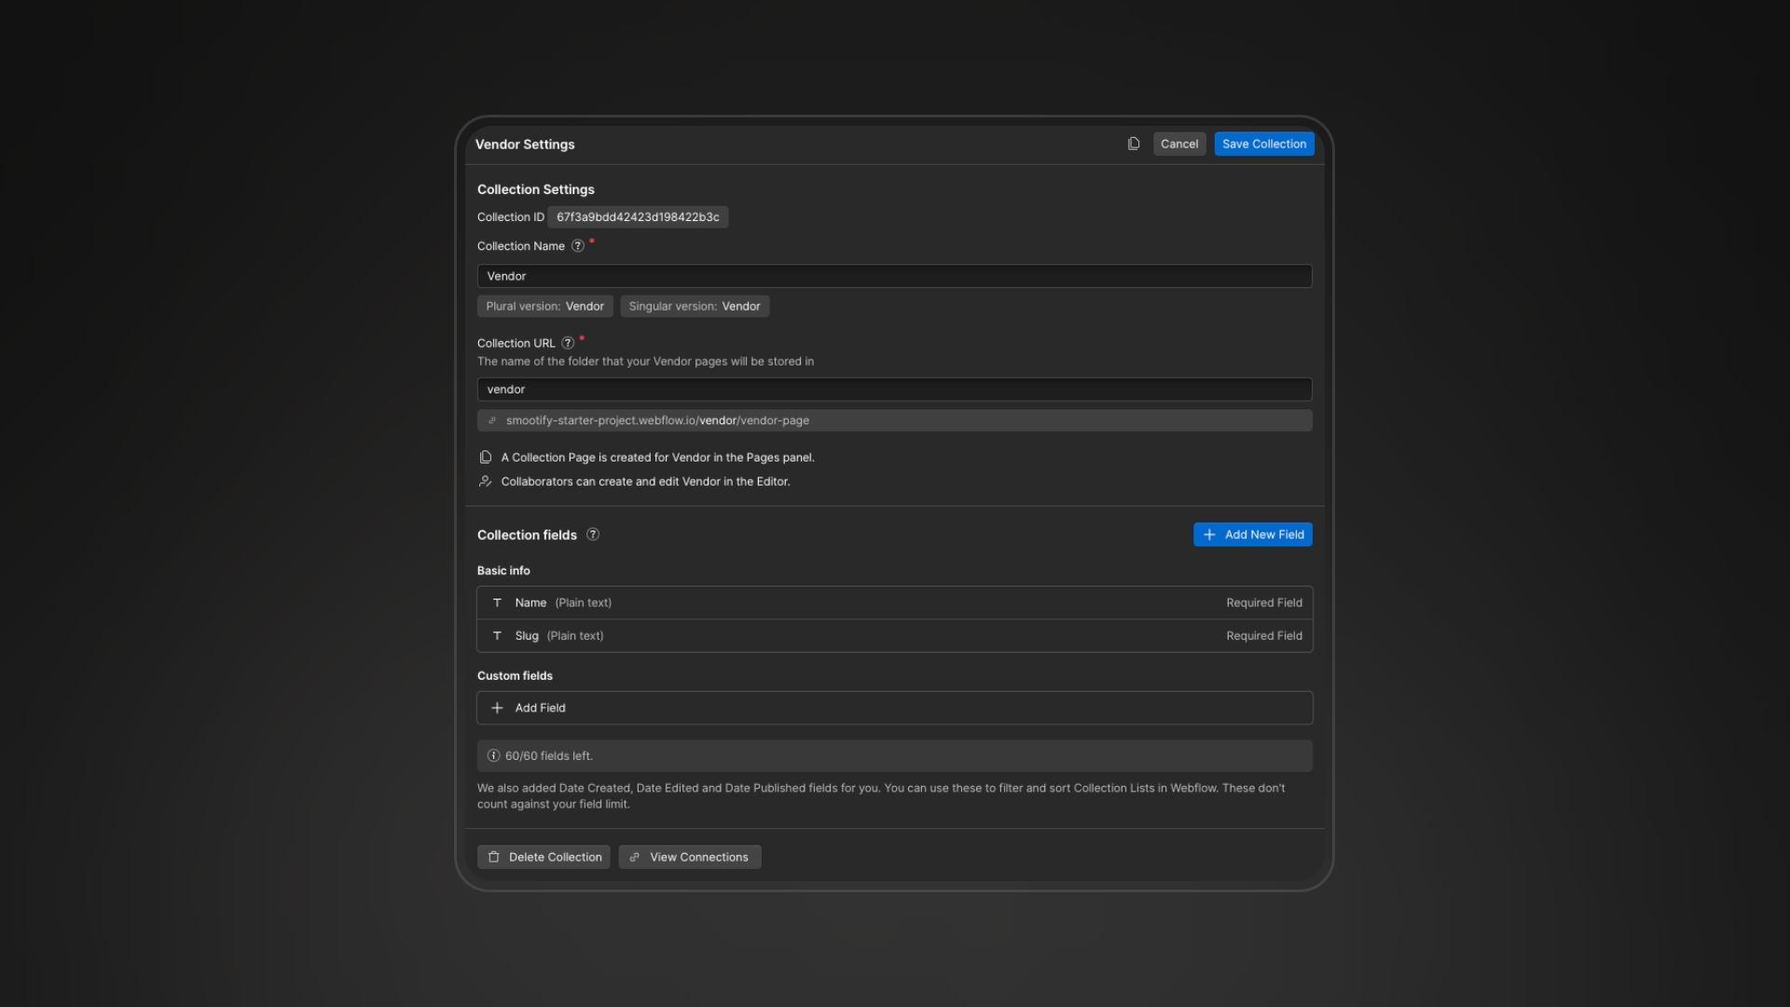The height and width of the screenshot is (1007, 1790).
Task: Click the link icon in the URL preview bar
Action: (492, 421)
